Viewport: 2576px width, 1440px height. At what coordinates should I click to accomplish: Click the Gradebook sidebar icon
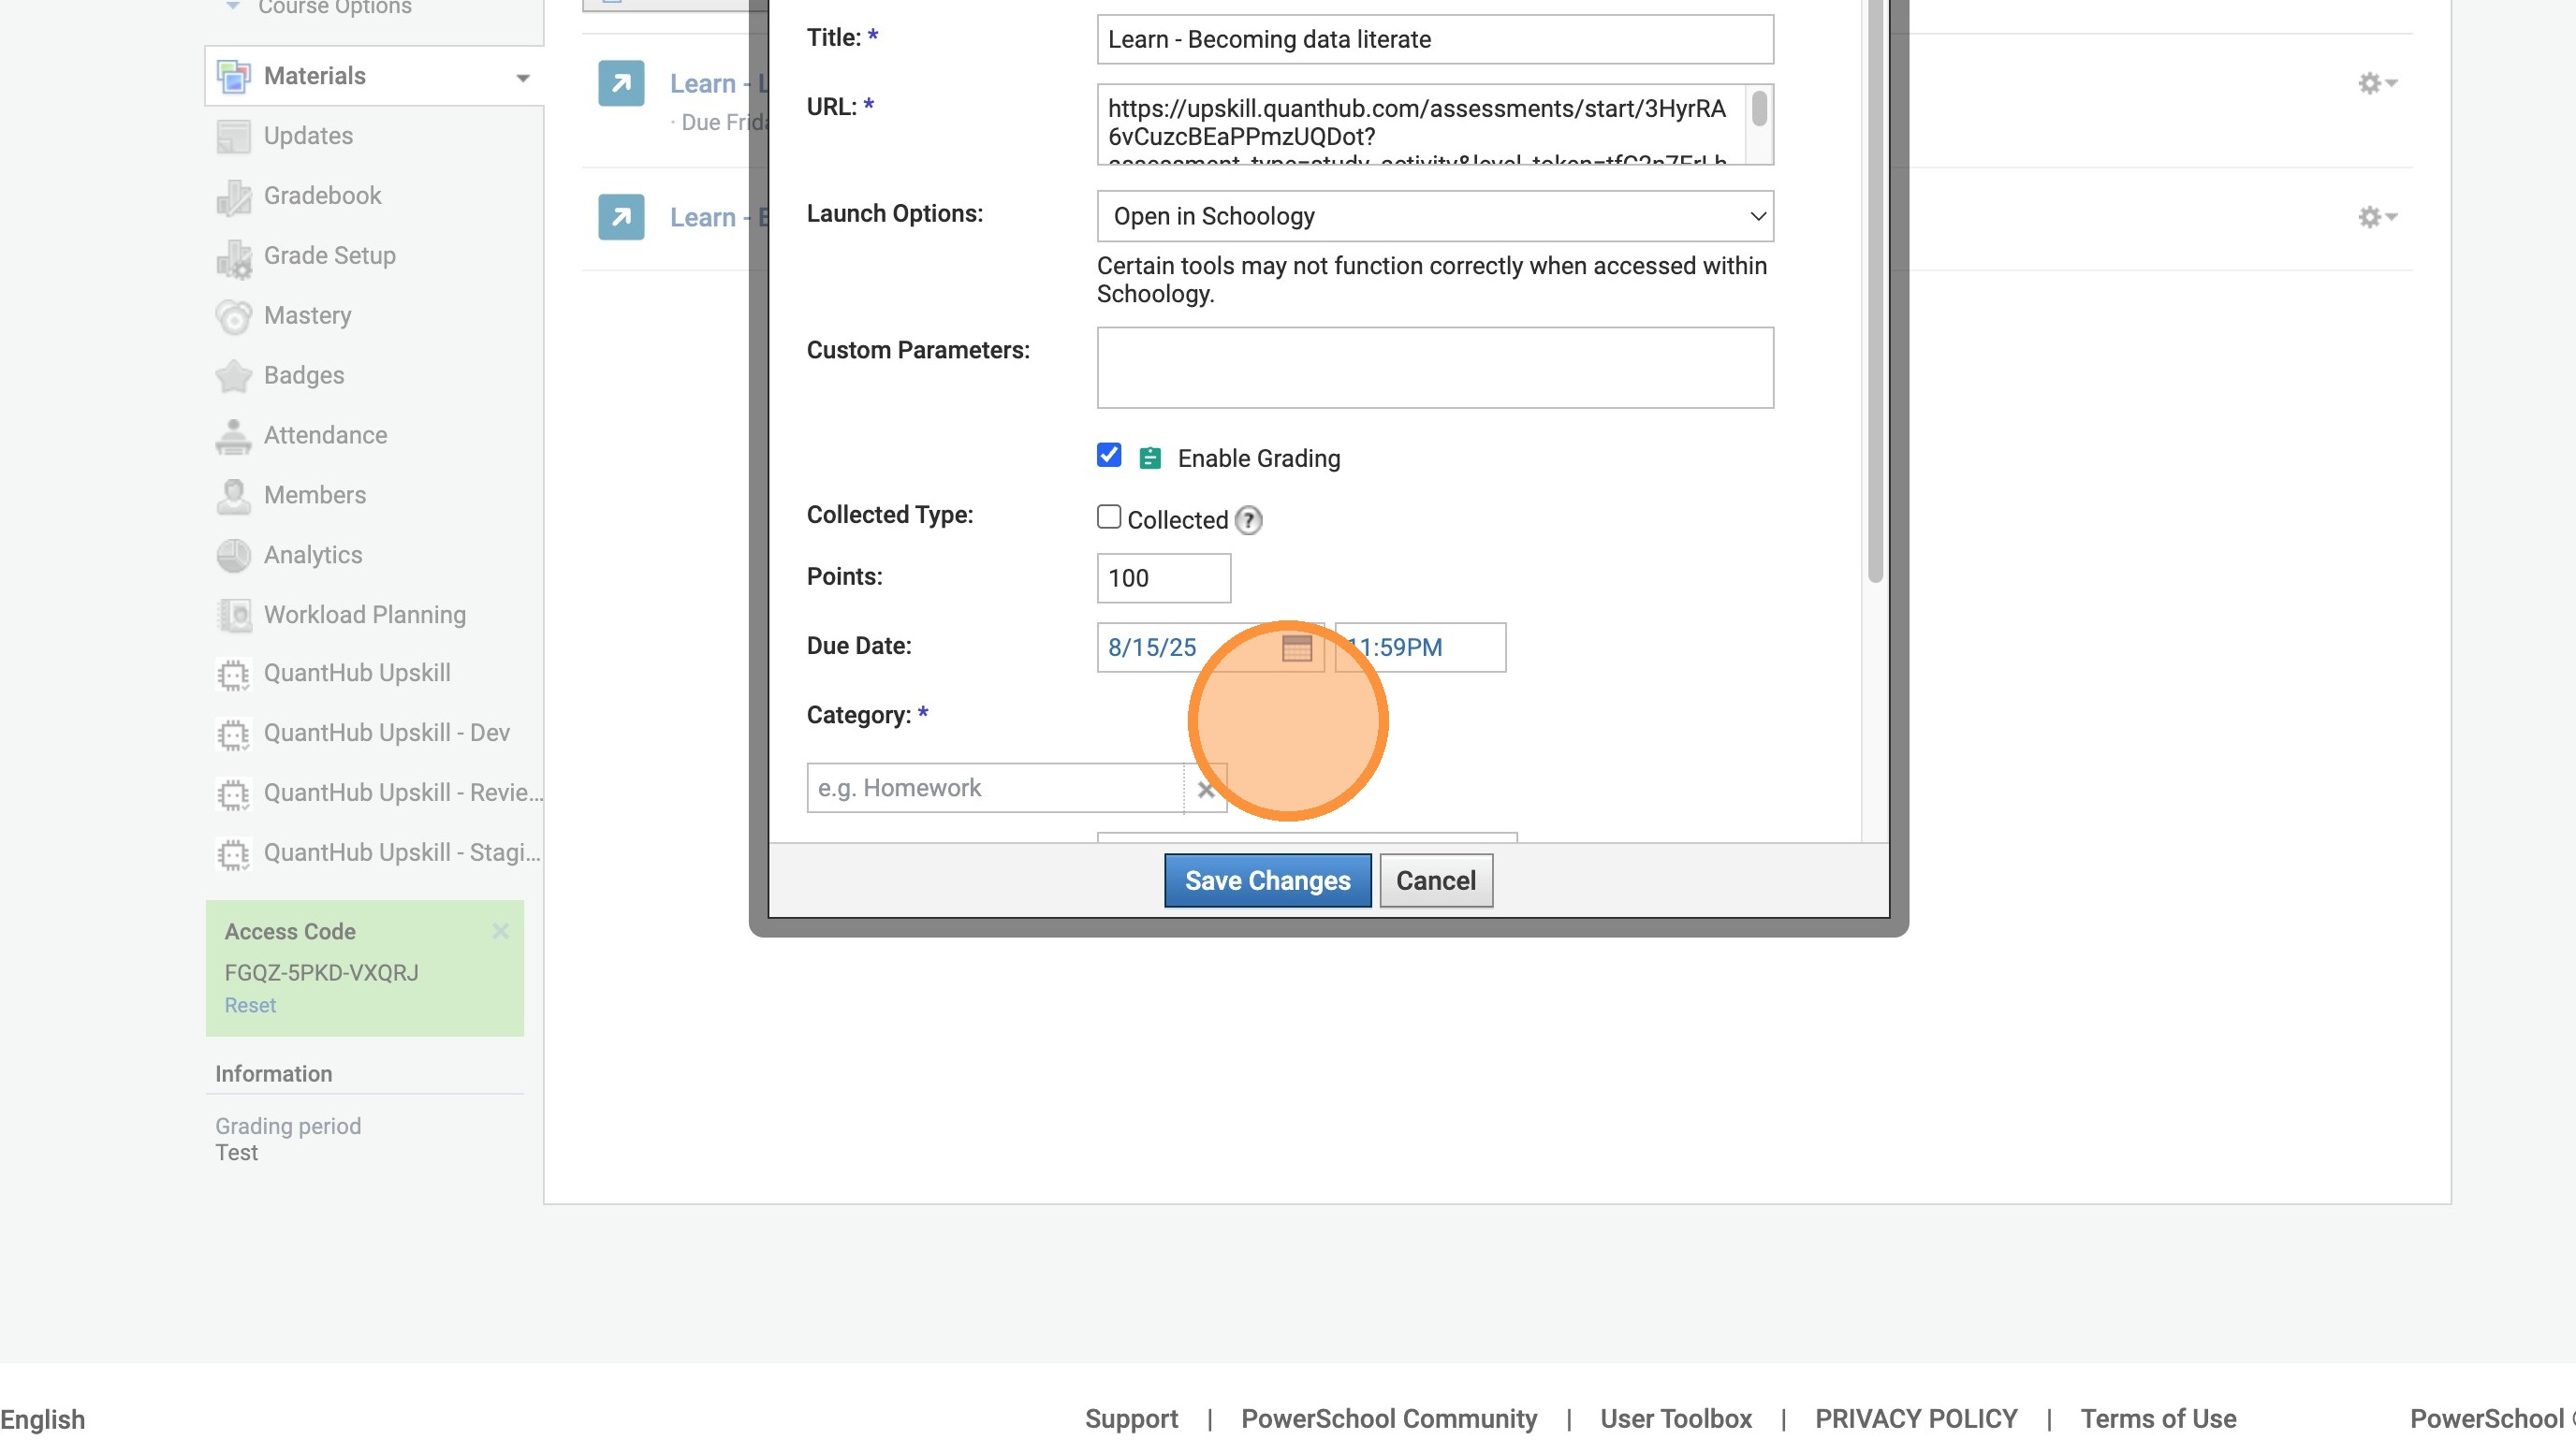pyautogui.click(x=233, y=196)
